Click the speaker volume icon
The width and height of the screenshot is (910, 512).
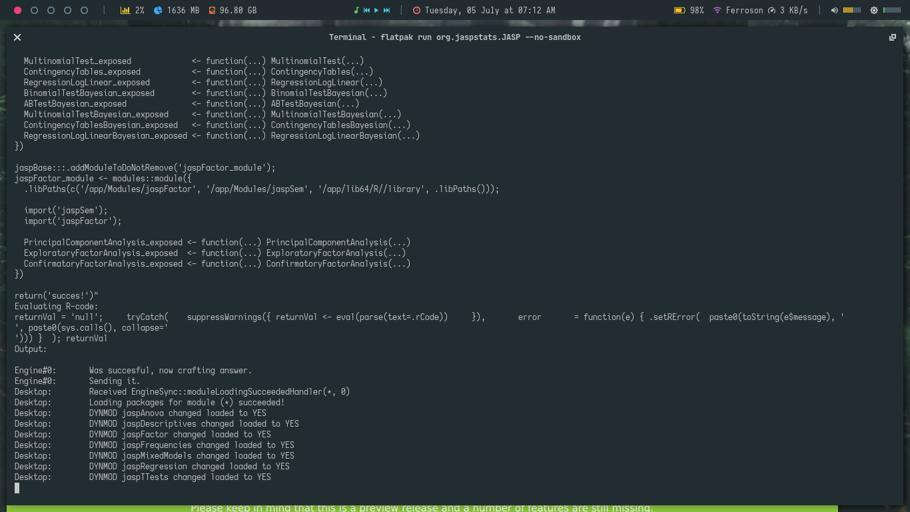pos(834,10)
